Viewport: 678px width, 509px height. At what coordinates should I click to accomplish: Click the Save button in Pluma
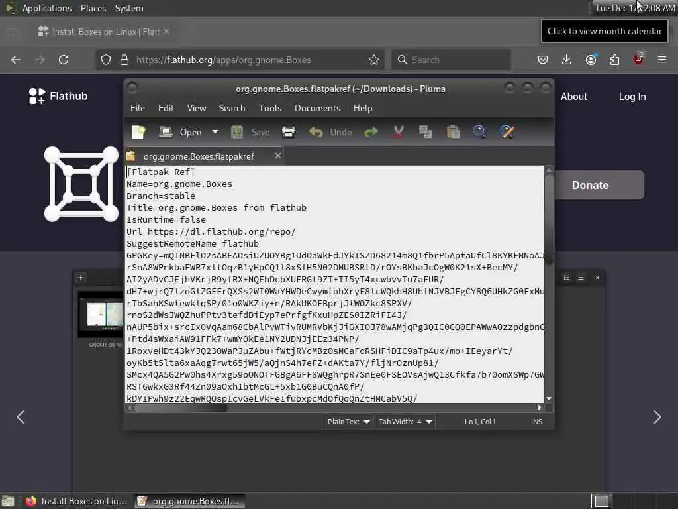(250, 132)
